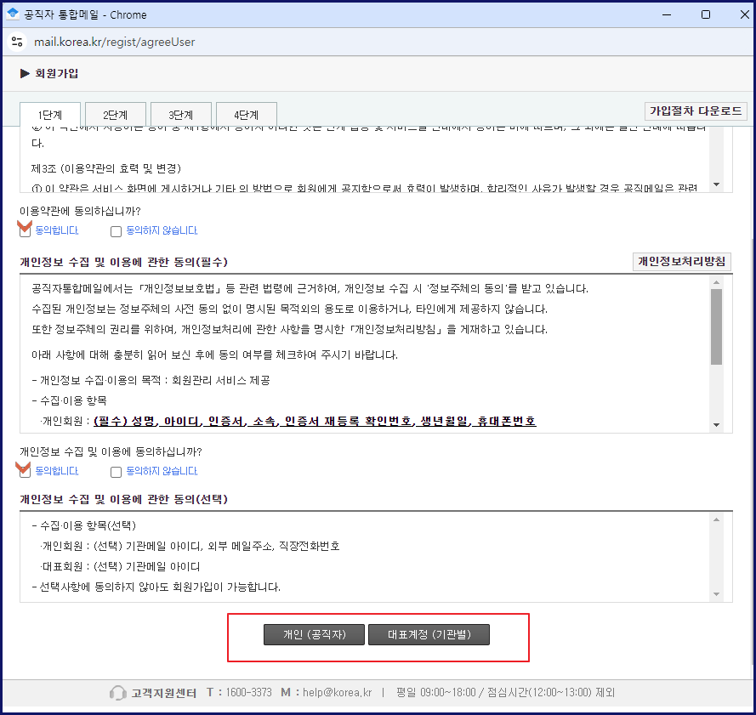Select 대표계정 (기관별) account type

click(429, 634)
